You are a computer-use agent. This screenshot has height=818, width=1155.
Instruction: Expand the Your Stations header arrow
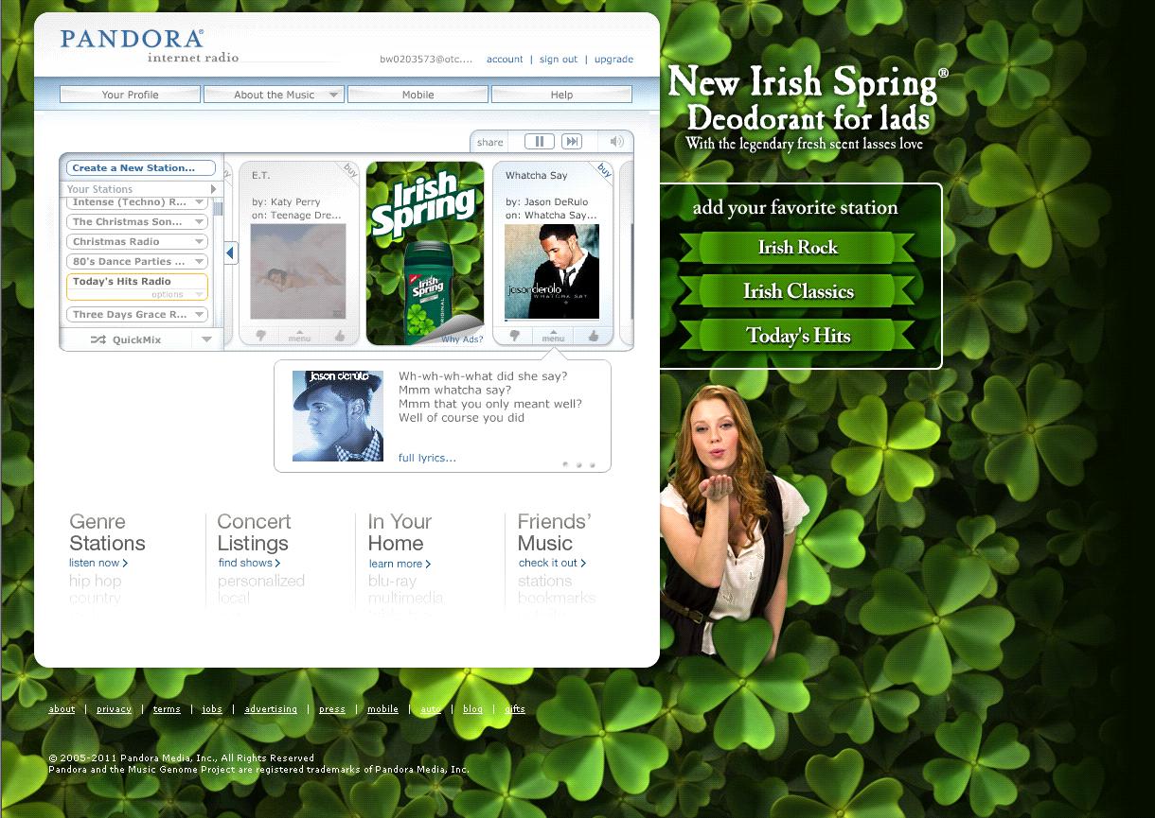[213, 189]
